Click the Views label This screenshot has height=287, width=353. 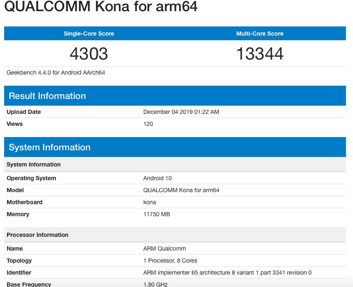(x=15, y=124)
